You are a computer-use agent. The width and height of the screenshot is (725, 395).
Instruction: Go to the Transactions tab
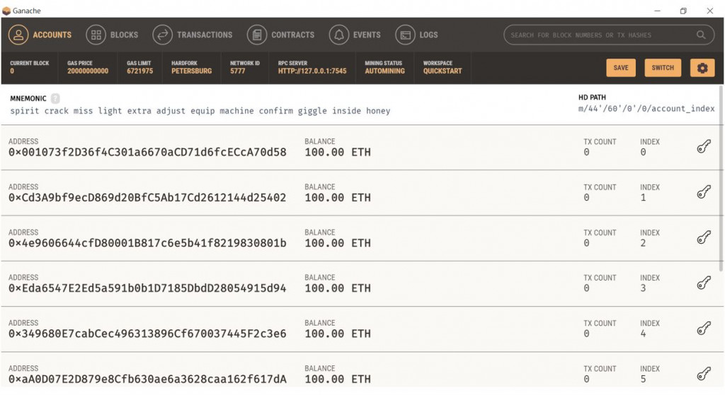pos(193,35)
